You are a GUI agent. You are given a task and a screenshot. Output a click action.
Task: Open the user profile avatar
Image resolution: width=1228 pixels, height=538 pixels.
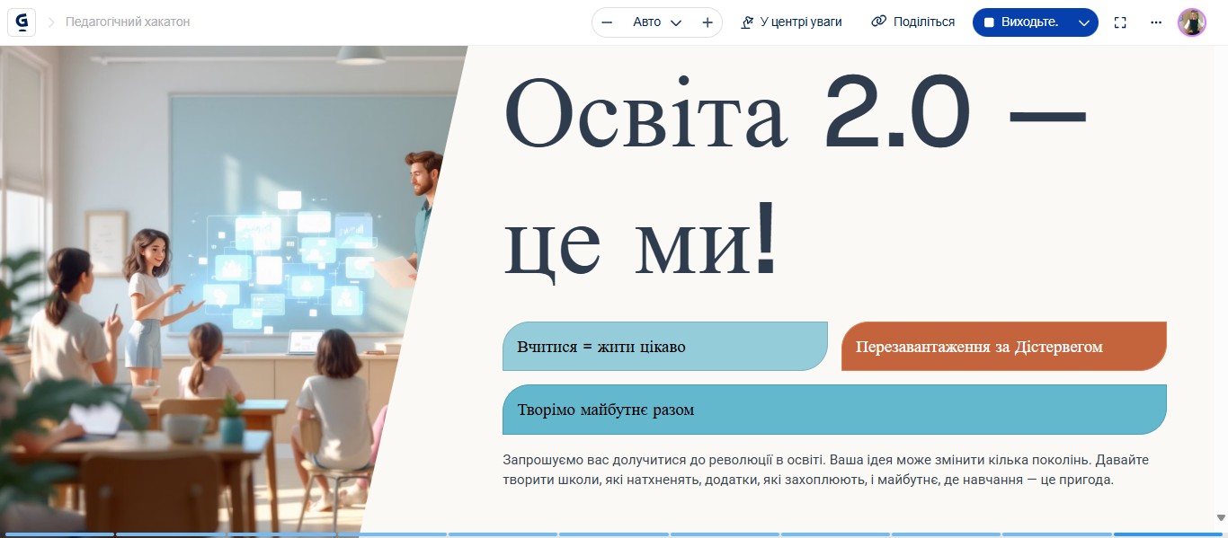click(x=1191, y=22)
